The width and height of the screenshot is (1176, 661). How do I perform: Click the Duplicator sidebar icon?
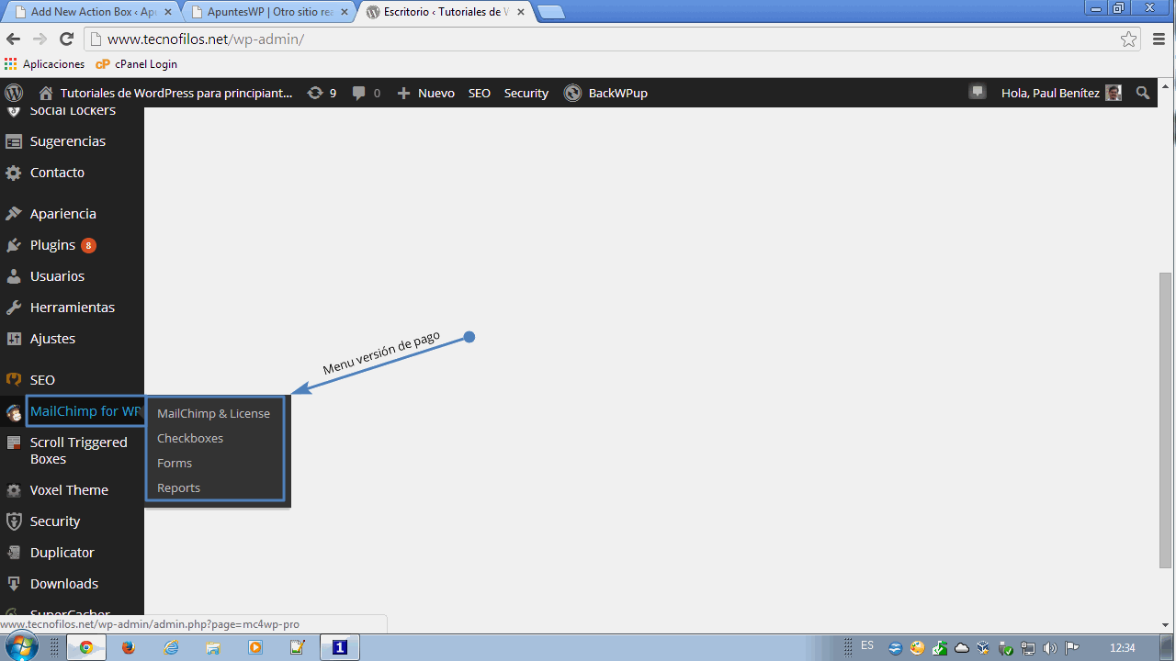[x=14, y=553]
